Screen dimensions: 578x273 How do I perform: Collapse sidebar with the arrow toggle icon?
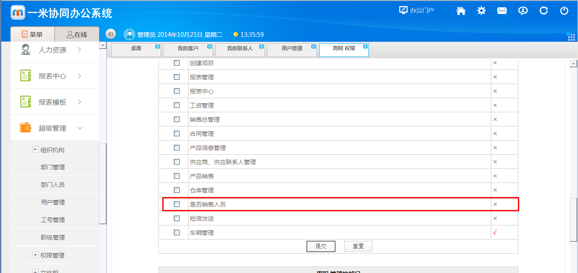pyautogui.click(x=111, y=34)
